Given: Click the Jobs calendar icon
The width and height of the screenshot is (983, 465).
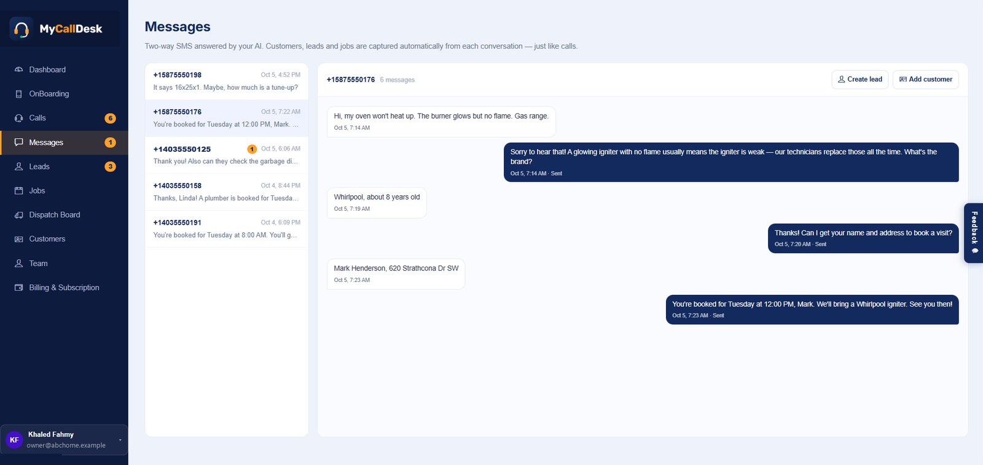Looking at the screenshot, I should point(18,190).
